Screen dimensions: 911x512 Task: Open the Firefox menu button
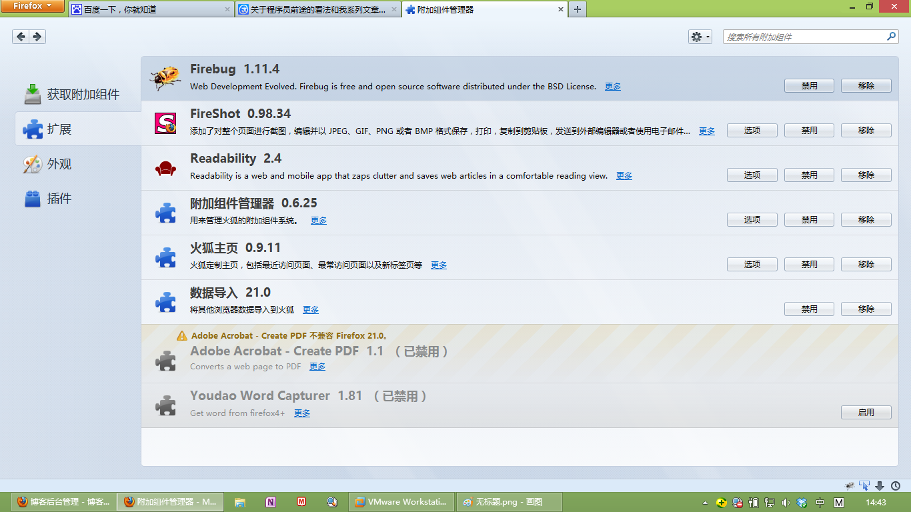[x=33, y=6]
